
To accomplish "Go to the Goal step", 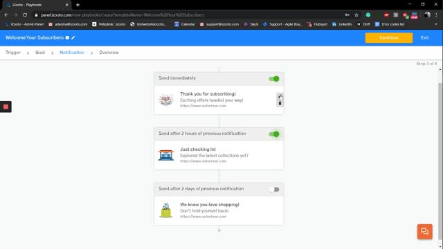I will [40, 53].
